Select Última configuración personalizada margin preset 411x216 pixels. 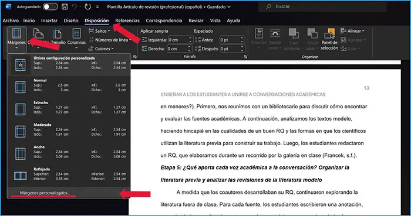[69, 65]
